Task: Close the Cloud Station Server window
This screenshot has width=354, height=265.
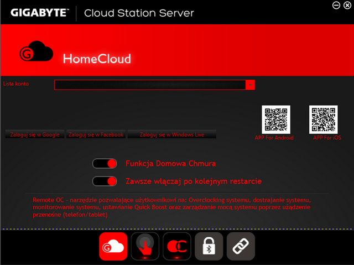Action: [x=347, y=5]
